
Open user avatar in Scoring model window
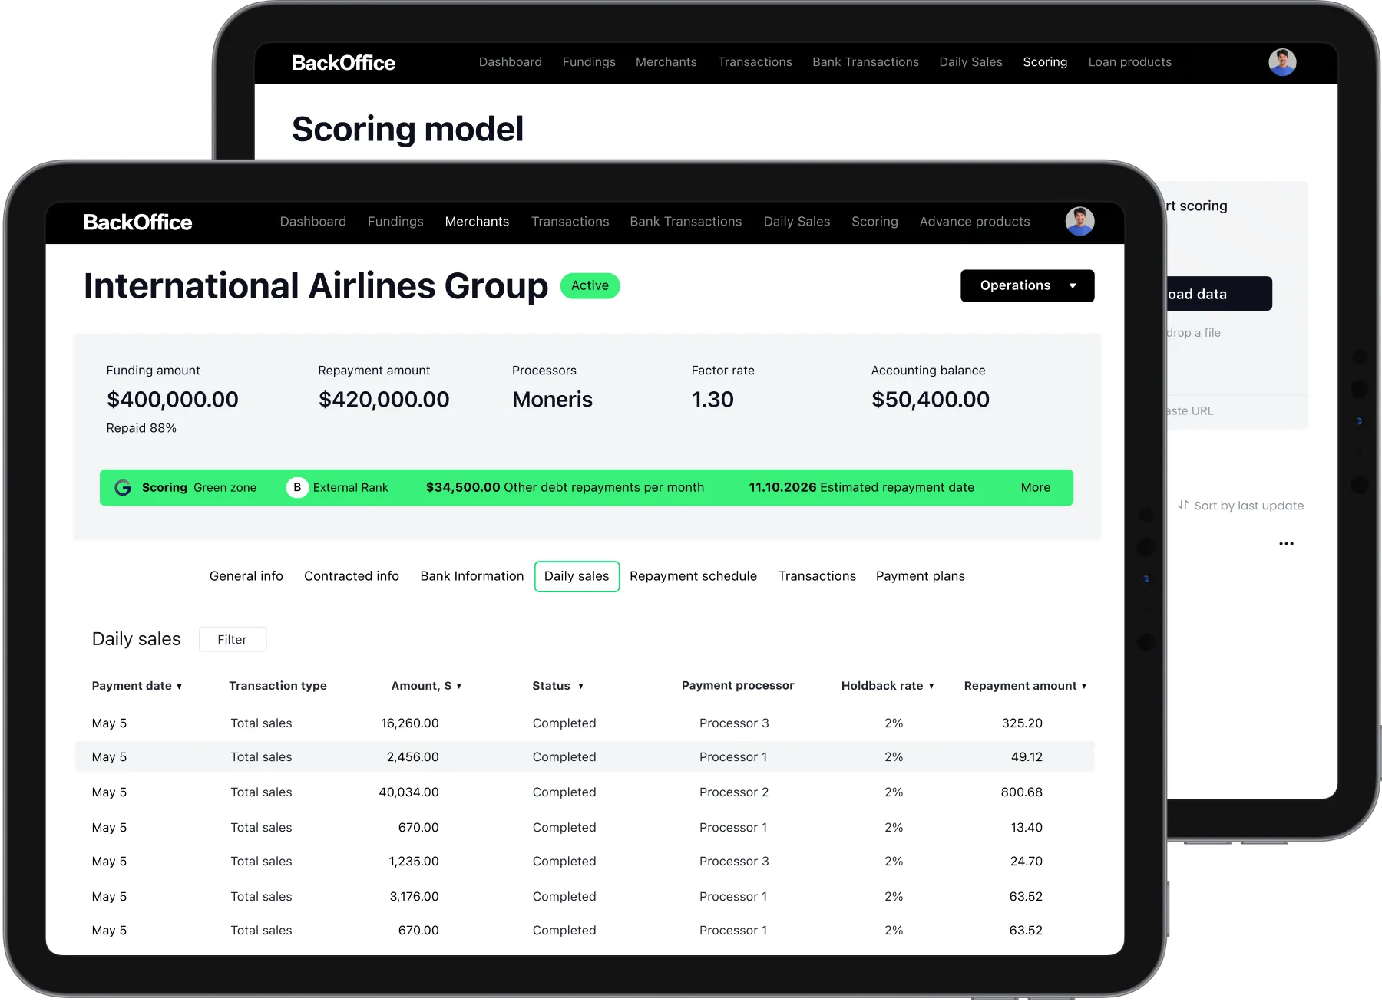pyautogui.click(x=1282, y=62)
